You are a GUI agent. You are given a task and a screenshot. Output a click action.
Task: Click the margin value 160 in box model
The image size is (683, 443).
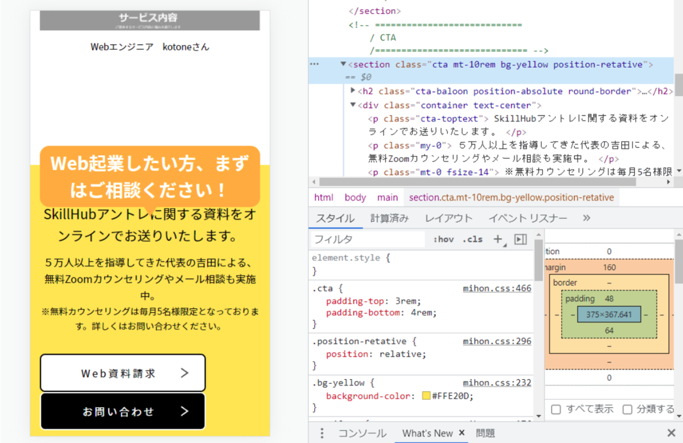[x=609, y=267]
